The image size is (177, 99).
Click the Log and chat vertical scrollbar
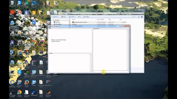click(128, 50)
